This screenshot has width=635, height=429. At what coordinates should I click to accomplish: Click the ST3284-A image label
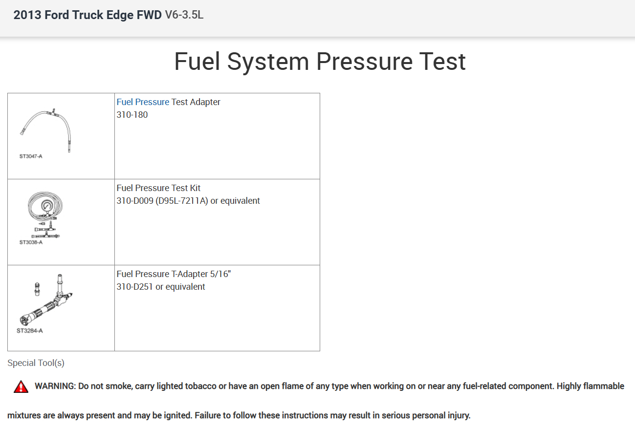pyautogui.click(x=30, y=331)
